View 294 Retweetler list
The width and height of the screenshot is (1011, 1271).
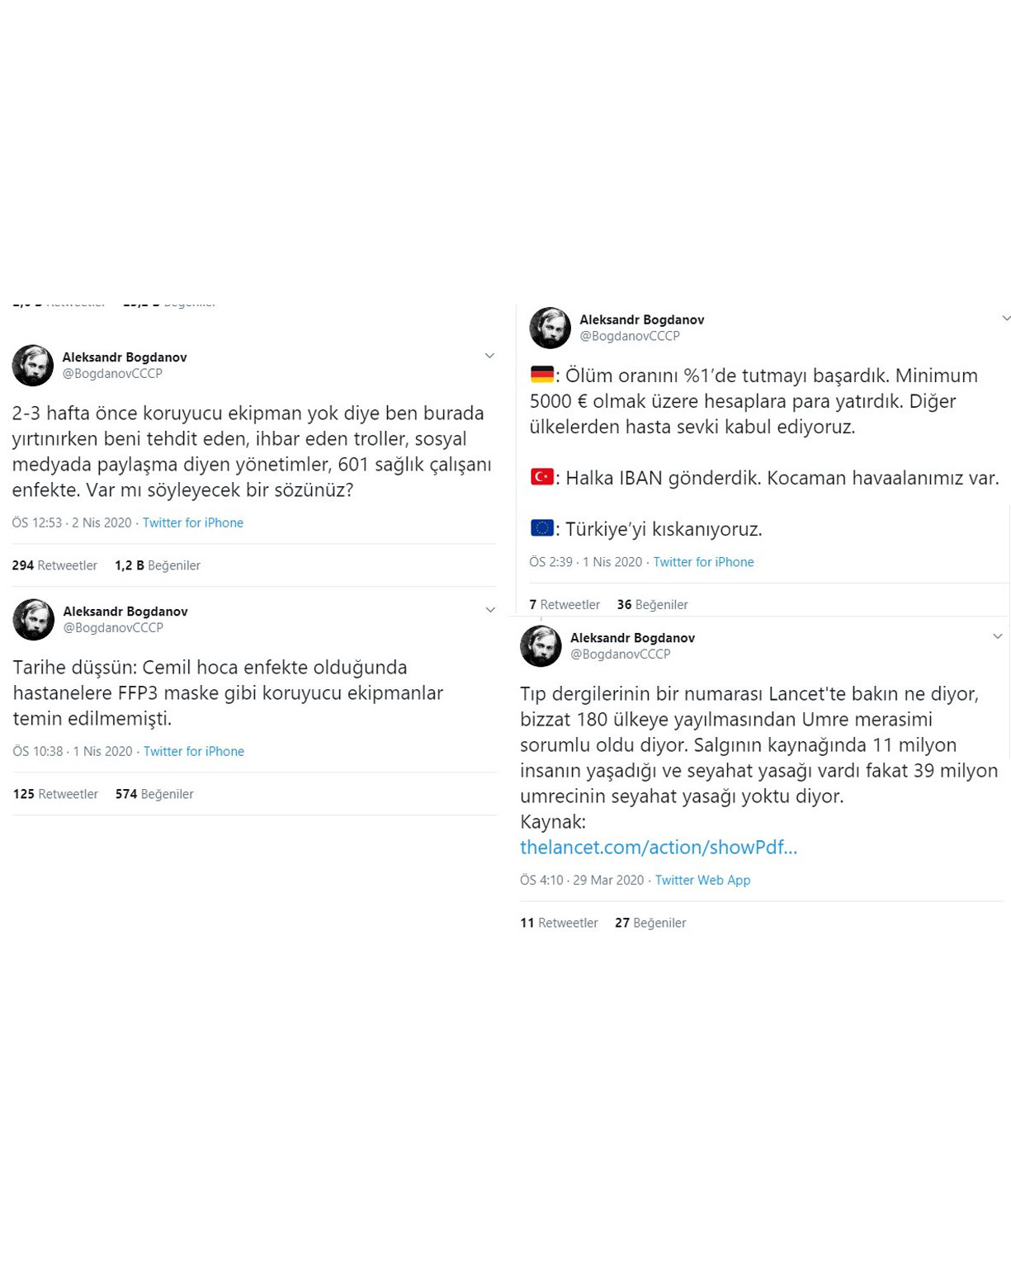[54, 565]
